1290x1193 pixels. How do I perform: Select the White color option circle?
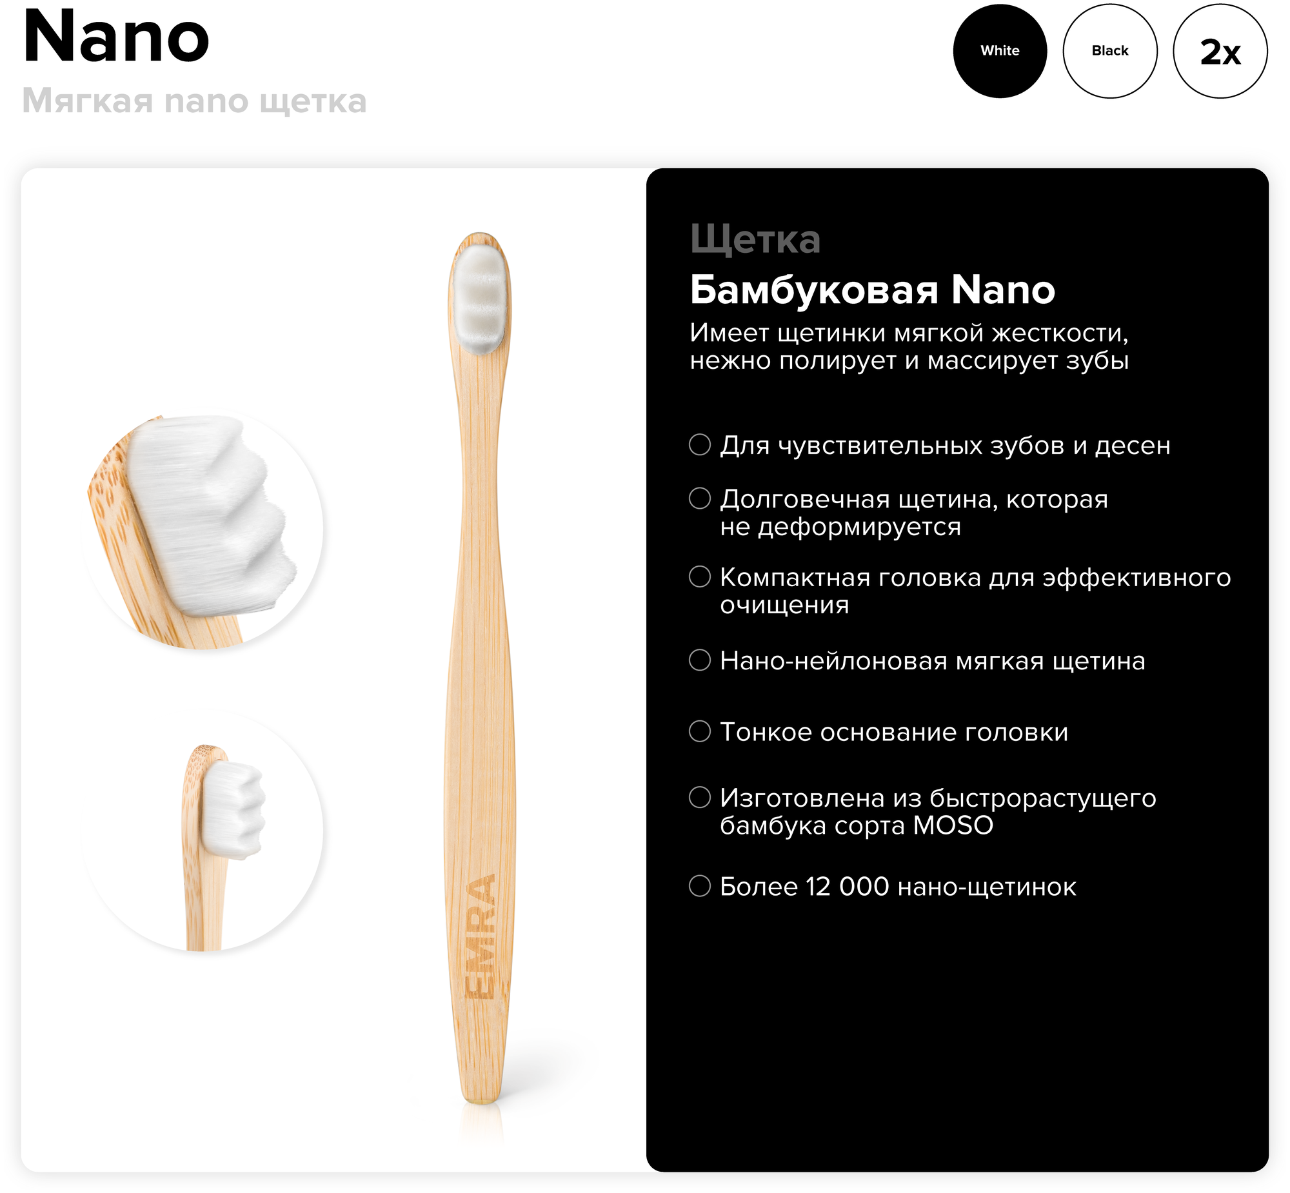1000,51
